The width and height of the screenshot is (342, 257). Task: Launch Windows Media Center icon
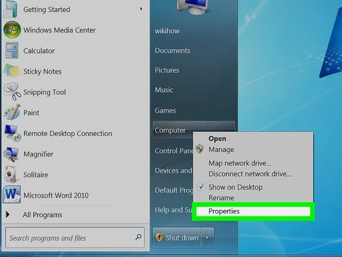[12, 30]
